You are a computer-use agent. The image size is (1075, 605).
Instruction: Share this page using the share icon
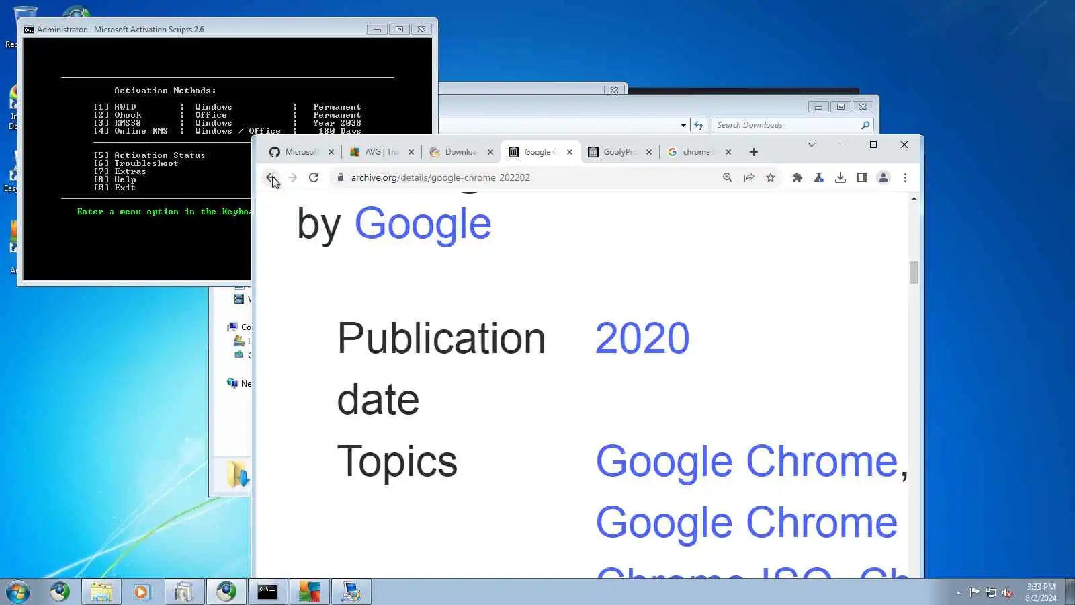[749, 177]
